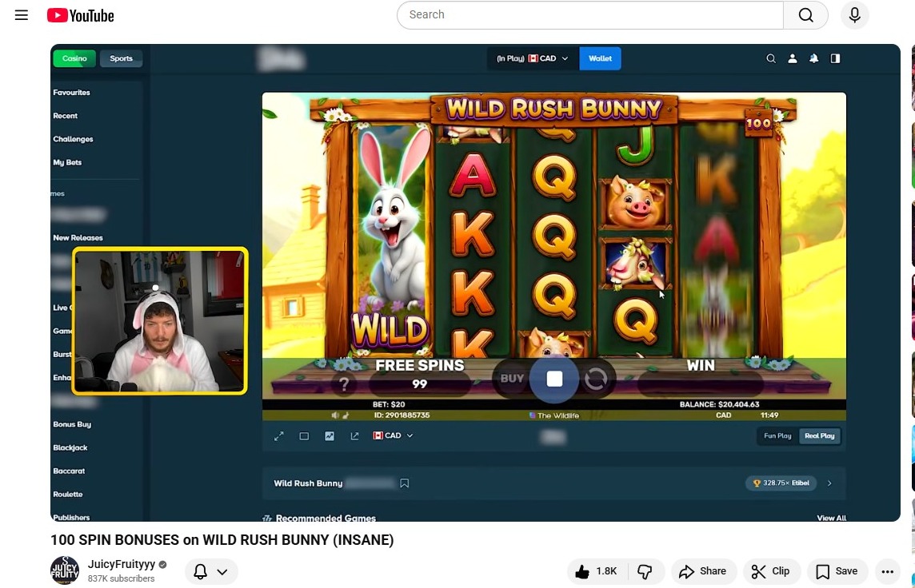Open New Releases in casino sidebar
915x588 pixels.
click(78, 238)
